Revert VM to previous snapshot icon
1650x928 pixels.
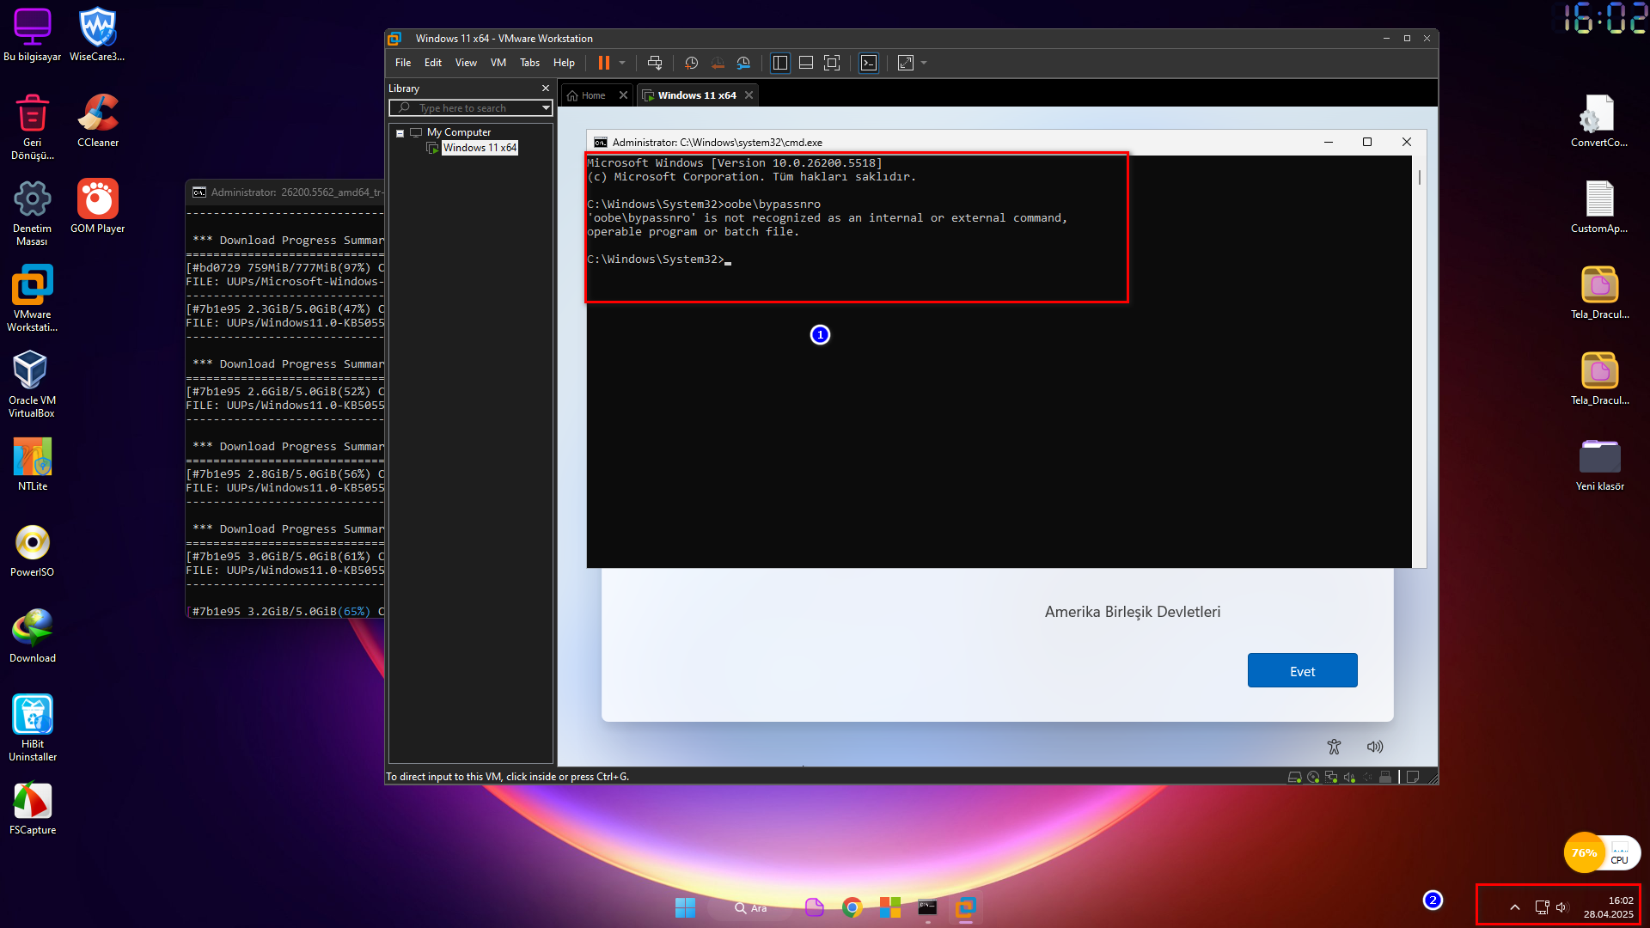(718, 63)
